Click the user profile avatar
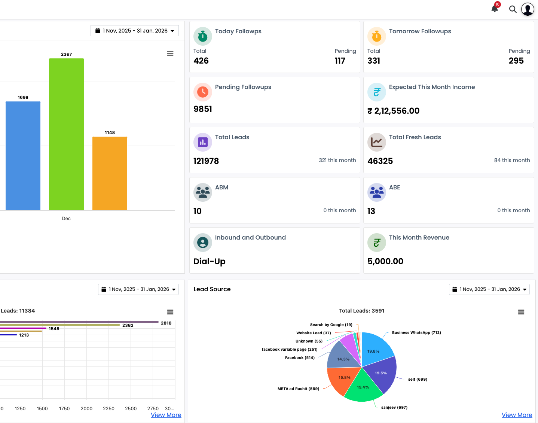 coord(528,9)
